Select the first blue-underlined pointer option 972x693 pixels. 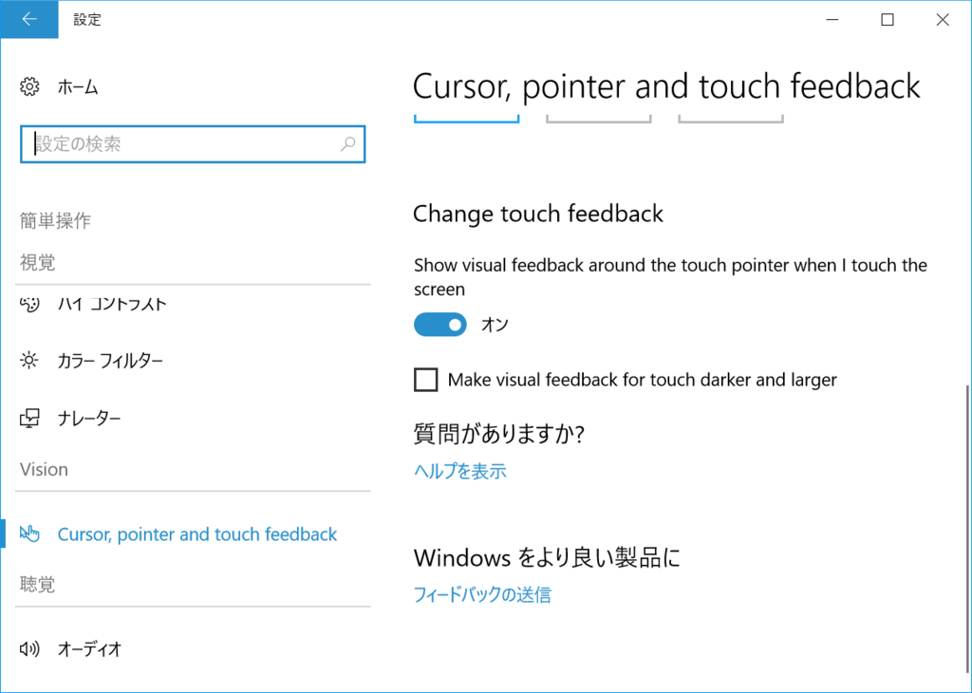pyautogui.click(x=466, y=119)
